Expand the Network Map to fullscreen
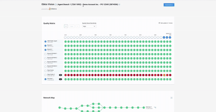Screen dimensions: 216x112 coord(171,98)
